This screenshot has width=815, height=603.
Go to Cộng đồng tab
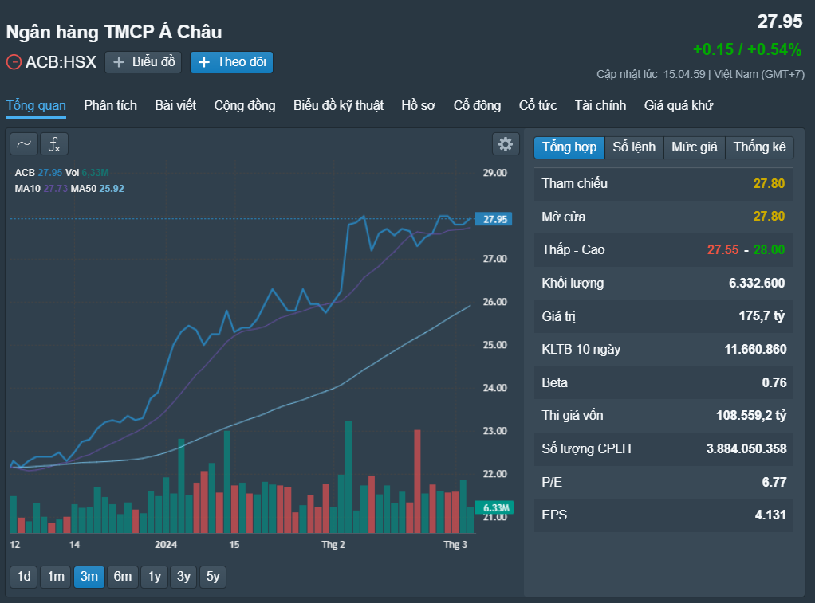tap(245, 105)
